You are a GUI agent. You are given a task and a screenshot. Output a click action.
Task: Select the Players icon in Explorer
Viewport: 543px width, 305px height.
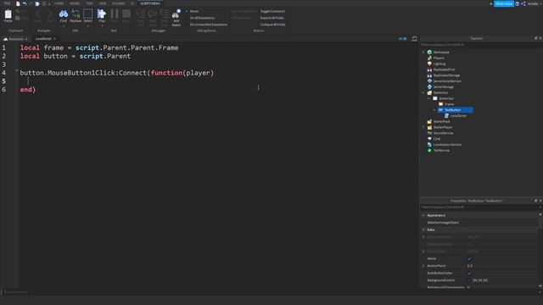point(429,58)
